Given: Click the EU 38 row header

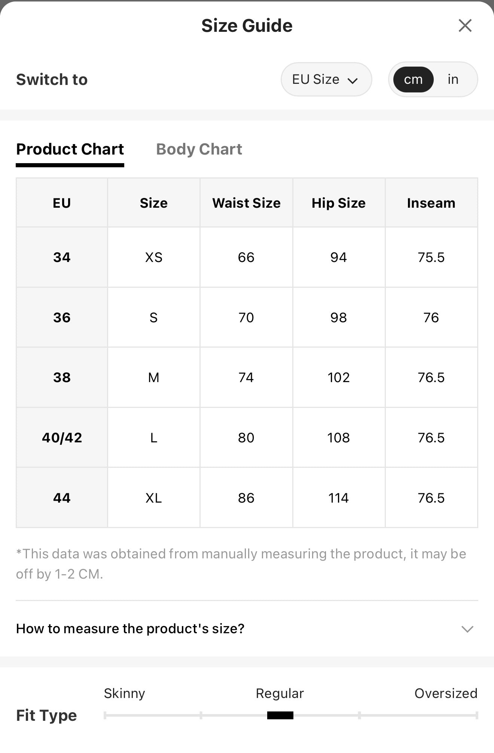Looking at the screenshot, I should coord(62,377).
